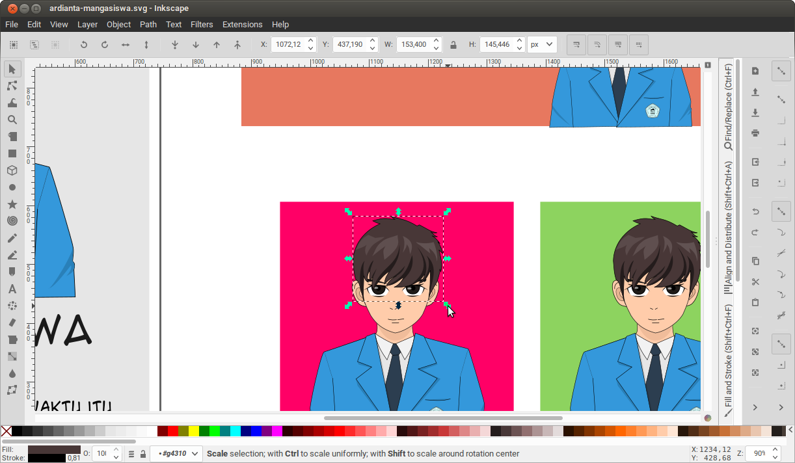This screenshot has width=795, height=463.
Task: Activate the Zoom tool
Action: (x=12, y=119)
